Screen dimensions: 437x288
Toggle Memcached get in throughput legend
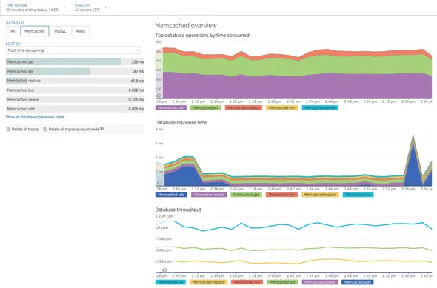pos(282,282)
